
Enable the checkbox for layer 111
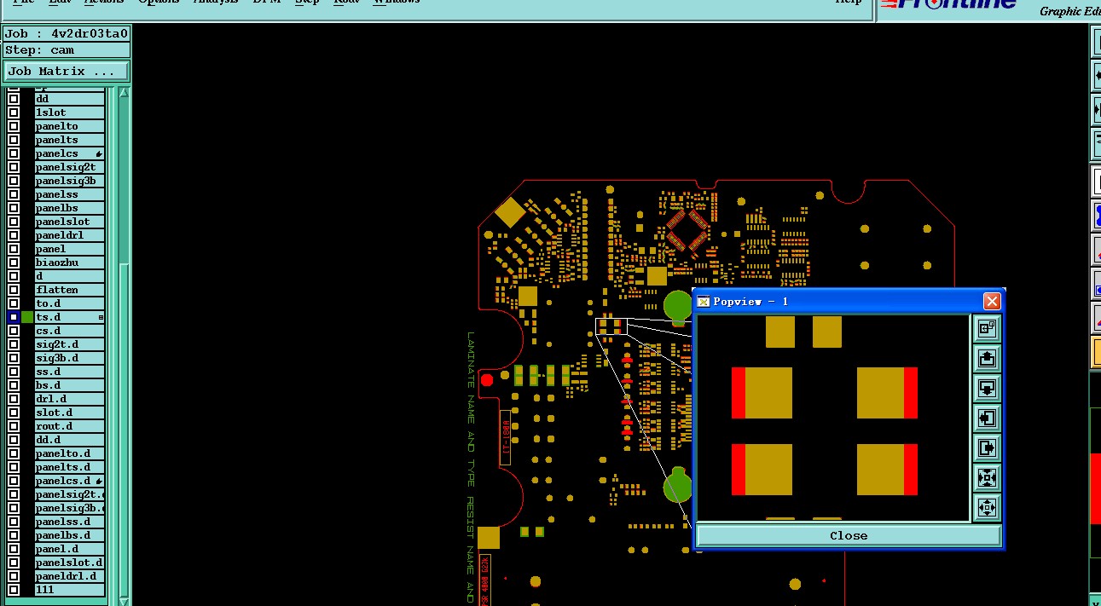14,590
